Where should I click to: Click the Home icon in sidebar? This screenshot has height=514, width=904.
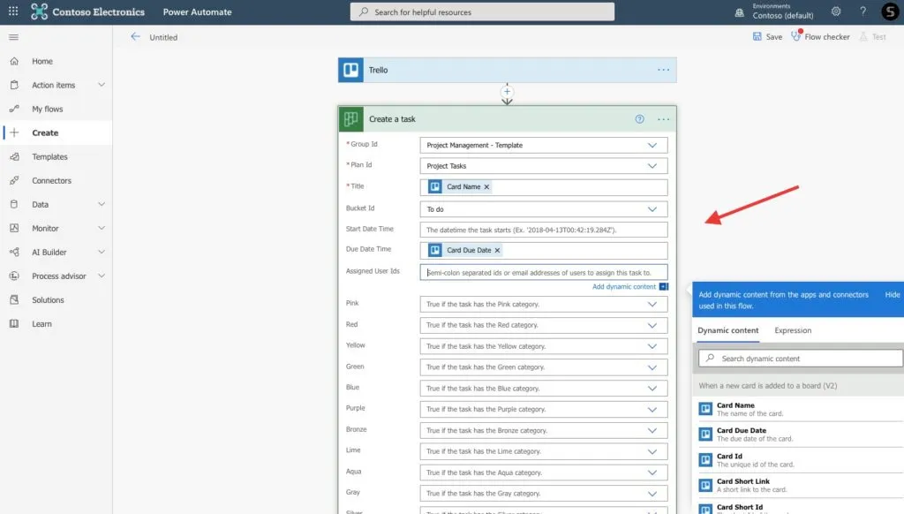click(x=14, y=61)
